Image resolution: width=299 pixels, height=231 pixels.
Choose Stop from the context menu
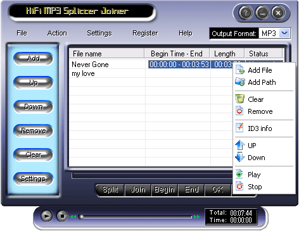click(264, 187)
